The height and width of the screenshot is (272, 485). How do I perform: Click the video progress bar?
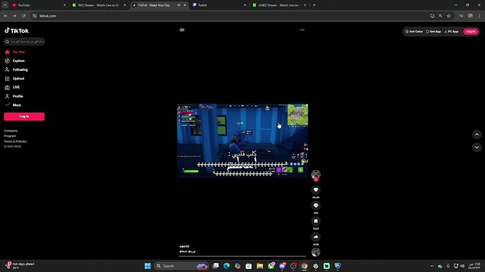pyautogui.click(x=242, y=256)
